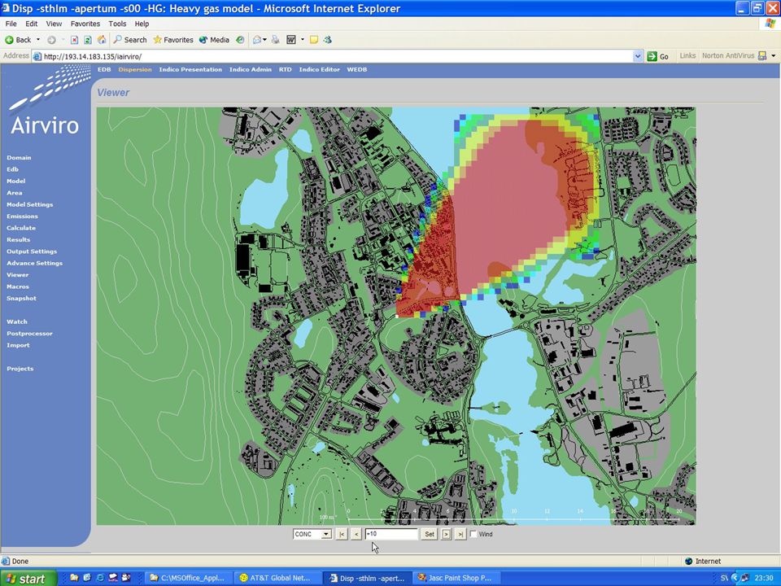The height and width of the screenshot is (586, 781).
Task: Click the Postprocessor sidebar link
Action: pos(29,334)
